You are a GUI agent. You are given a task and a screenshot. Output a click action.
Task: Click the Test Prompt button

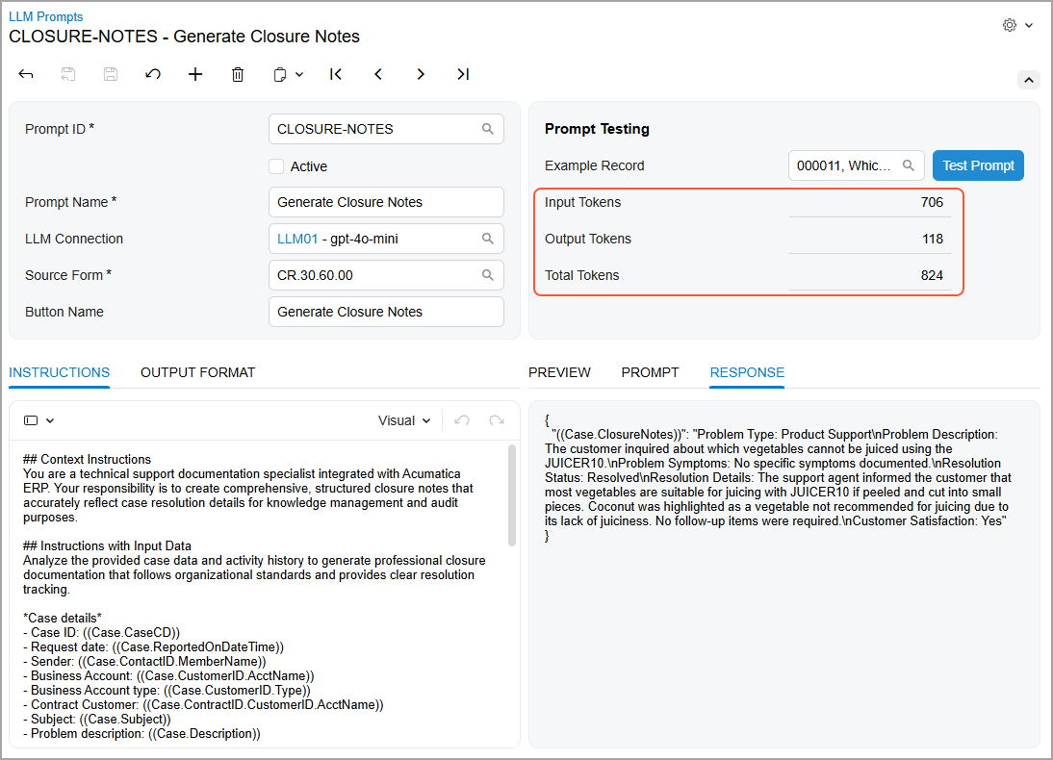(x=978, y=165)
